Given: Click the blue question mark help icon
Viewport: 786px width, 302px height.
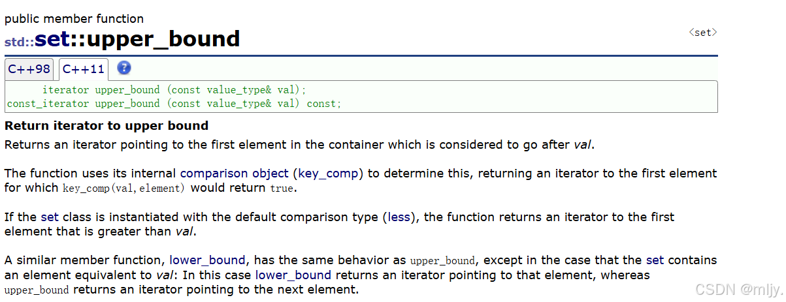Looking at the screenshot, I should tap(124, 68).
